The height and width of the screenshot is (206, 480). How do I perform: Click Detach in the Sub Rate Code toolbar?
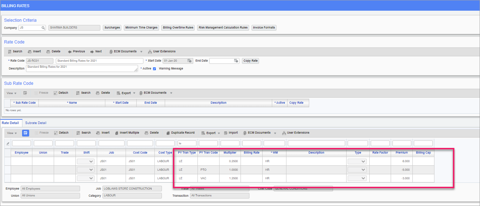[x=61, y=93]
